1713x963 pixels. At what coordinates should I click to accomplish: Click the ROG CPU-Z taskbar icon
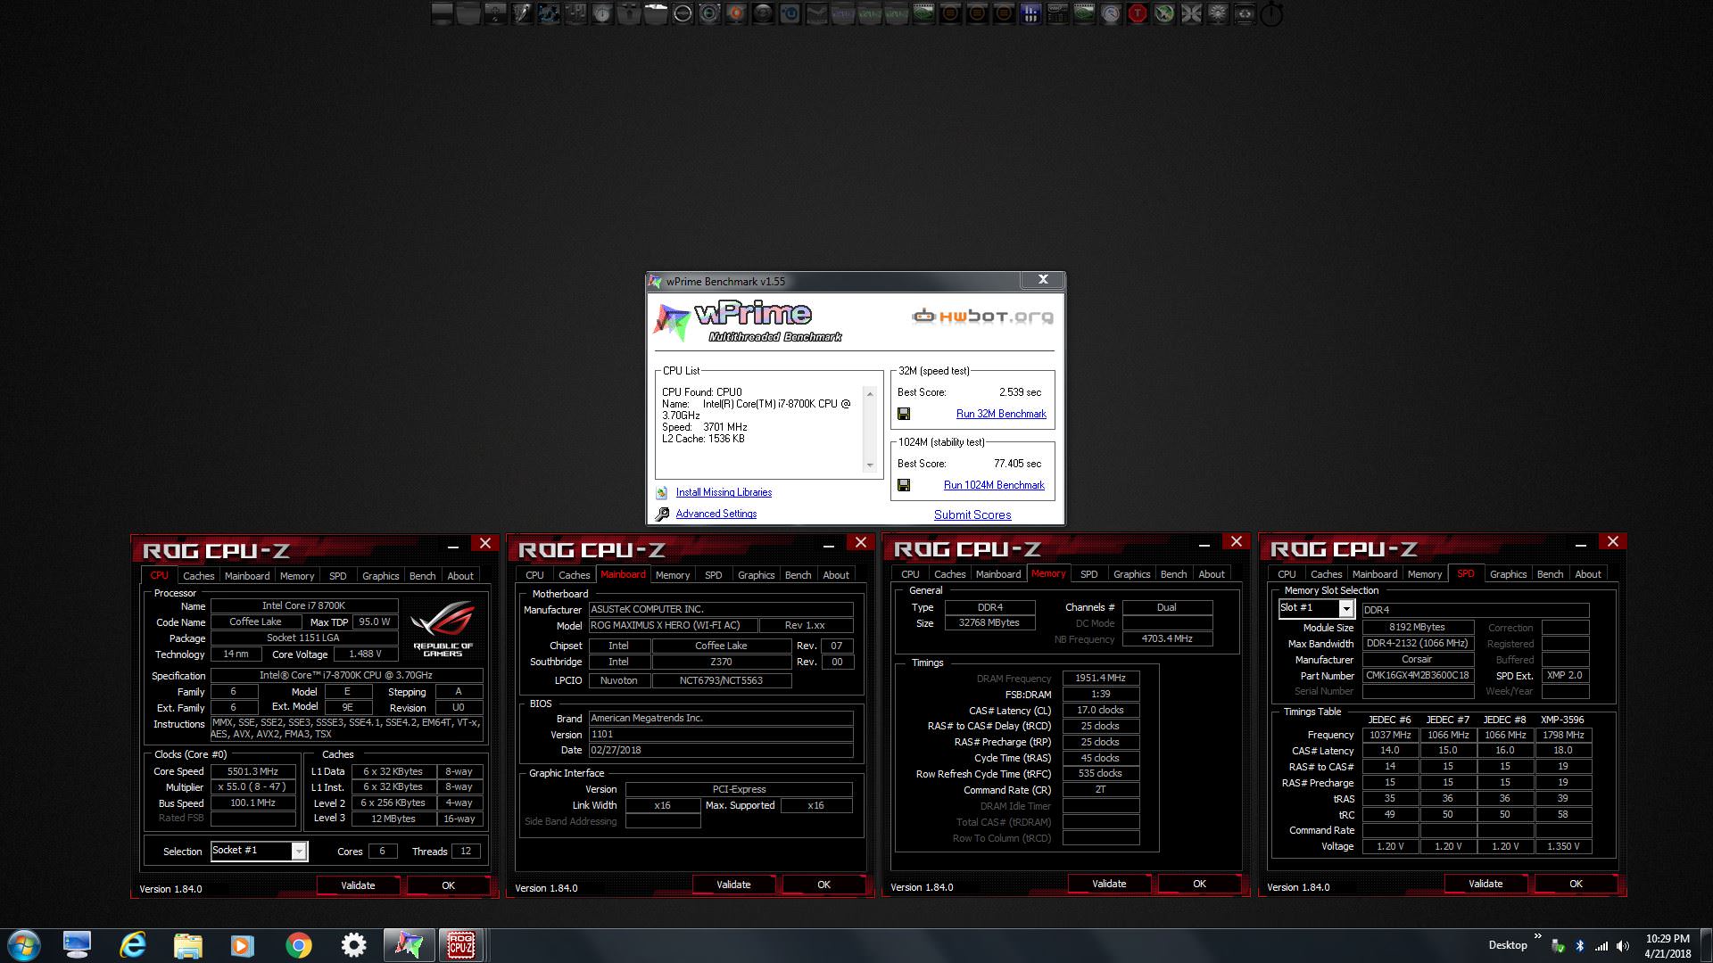(x=460, y=945)
